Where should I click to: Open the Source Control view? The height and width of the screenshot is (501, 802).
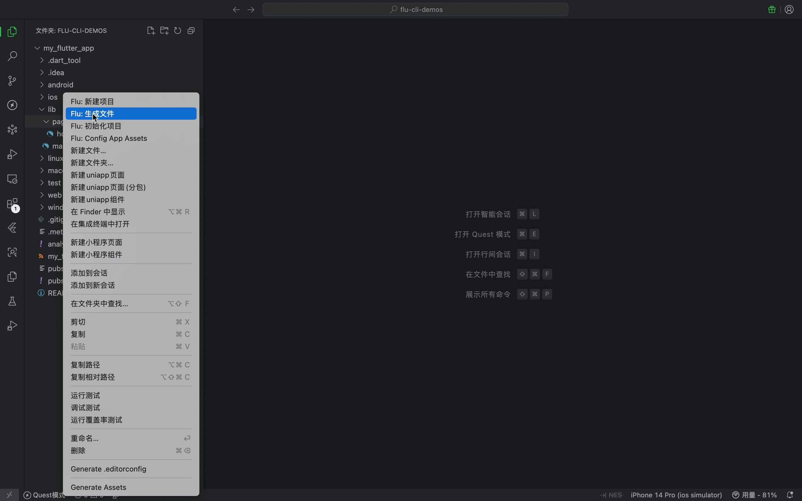tap(12, 80)
